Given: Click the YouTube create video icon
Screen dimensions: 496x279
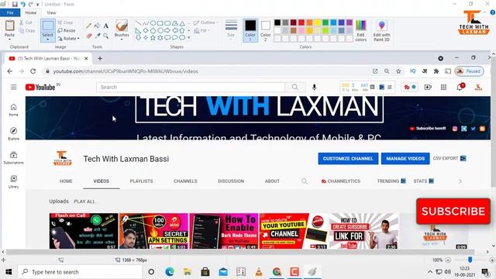Looking at the screenshot, I should (x=428, y=87).
